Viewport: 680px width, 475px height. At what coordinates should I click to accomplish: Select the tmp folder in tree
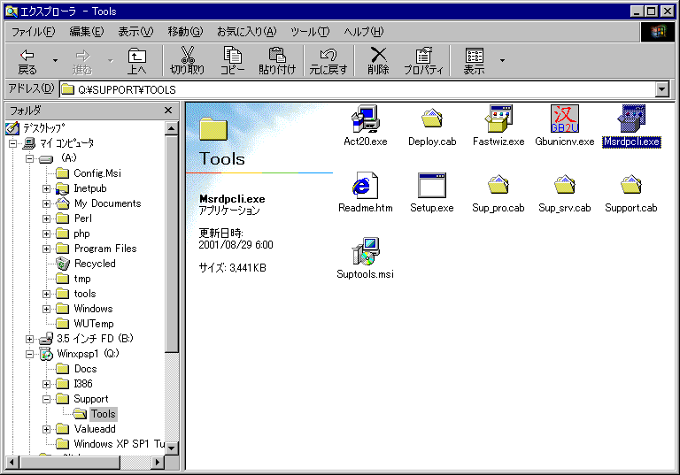[x=82, y=279]
